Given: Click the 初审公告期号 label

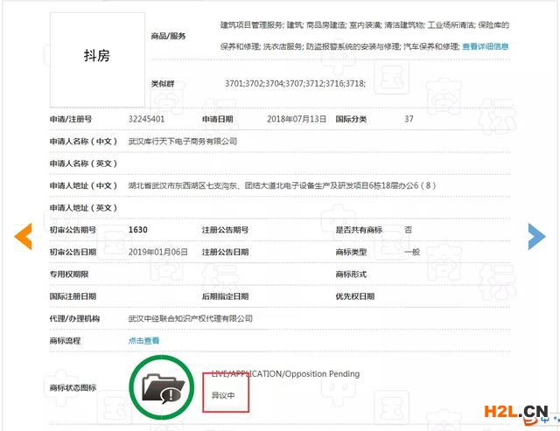Looking at the screenshot, I should (73, 230).
